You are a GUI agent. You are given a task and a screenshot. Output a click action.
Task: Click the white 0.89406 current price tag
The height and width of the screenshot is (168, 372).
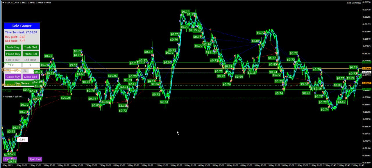[367, 72]
